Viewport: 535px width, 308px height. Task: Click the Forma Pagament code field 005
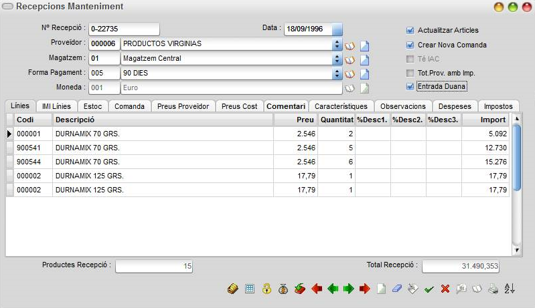(104, 73)
